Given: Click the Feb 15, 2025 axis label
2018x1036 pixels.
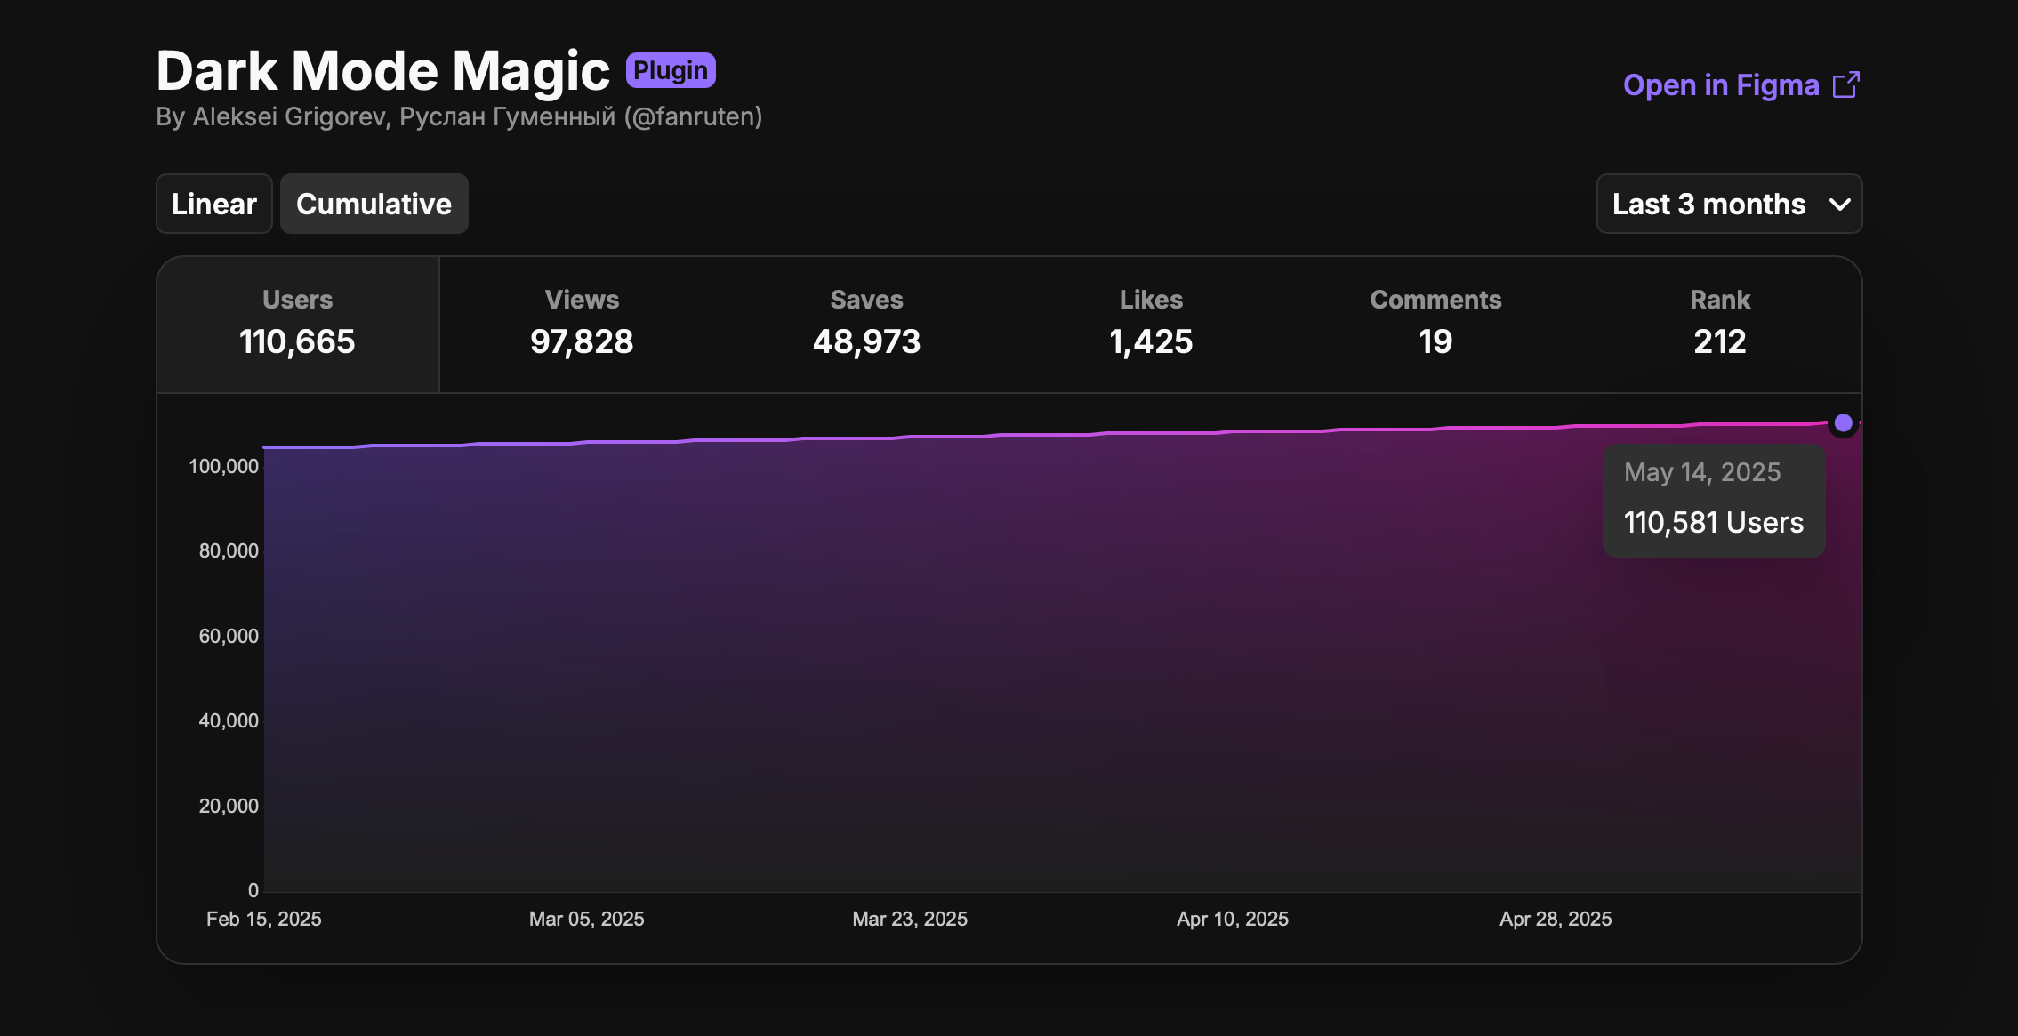Looking at the screenshot, I should (264, 919).
